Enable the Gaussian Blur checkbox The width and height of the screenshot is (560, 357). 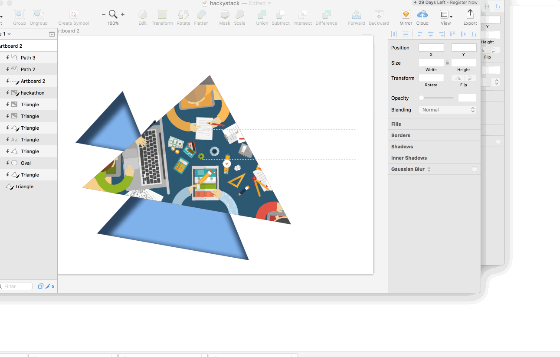click(x=475, y=169)
